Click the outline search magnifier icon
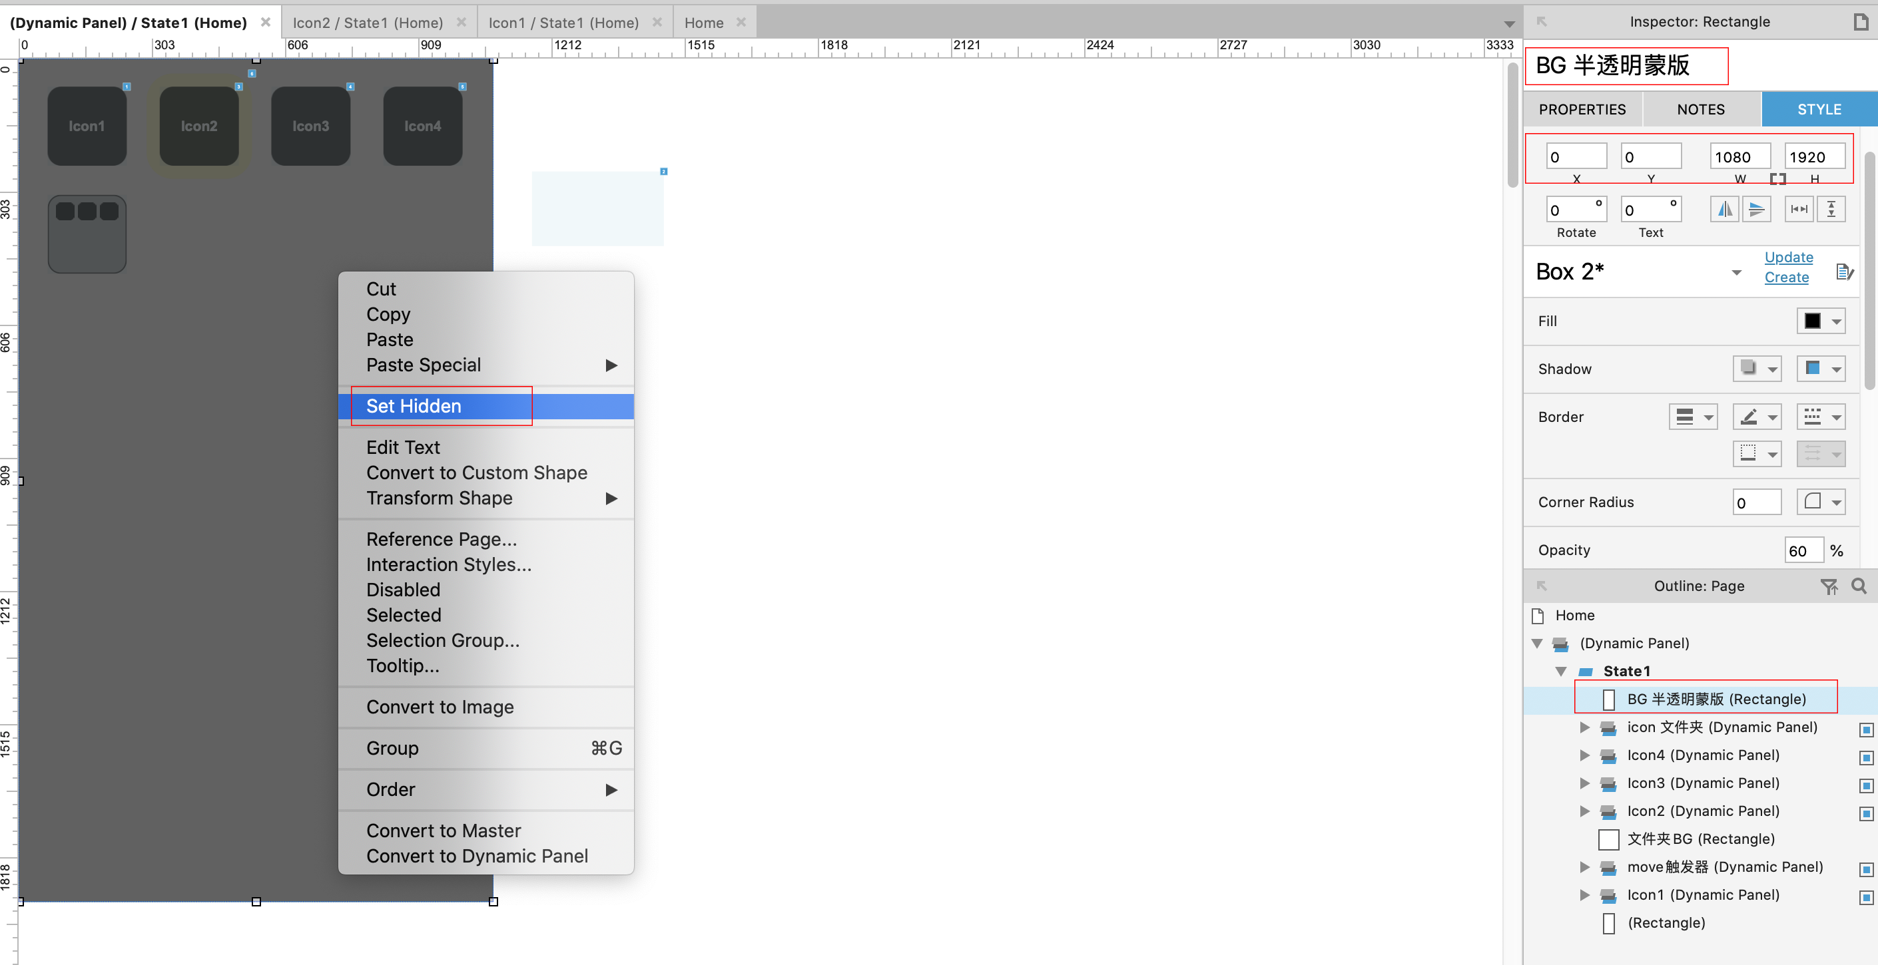The width and height of the screenshot is (1878, 965). [x=1858, y=586]
